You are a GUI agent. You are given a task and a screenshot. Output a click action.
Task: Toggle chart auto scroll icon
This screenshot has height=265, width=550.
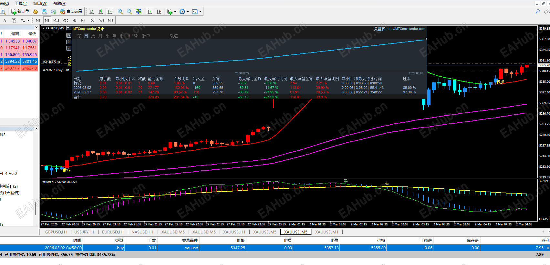(150, 12)
